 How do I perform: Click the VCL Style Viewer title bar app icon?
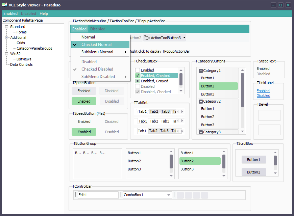point(4,5)
